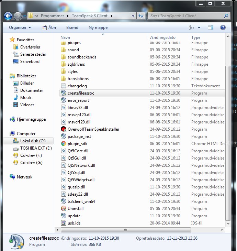Go back with the blue Back arrow
Screen dimensions: 237x251
point(8,16)
